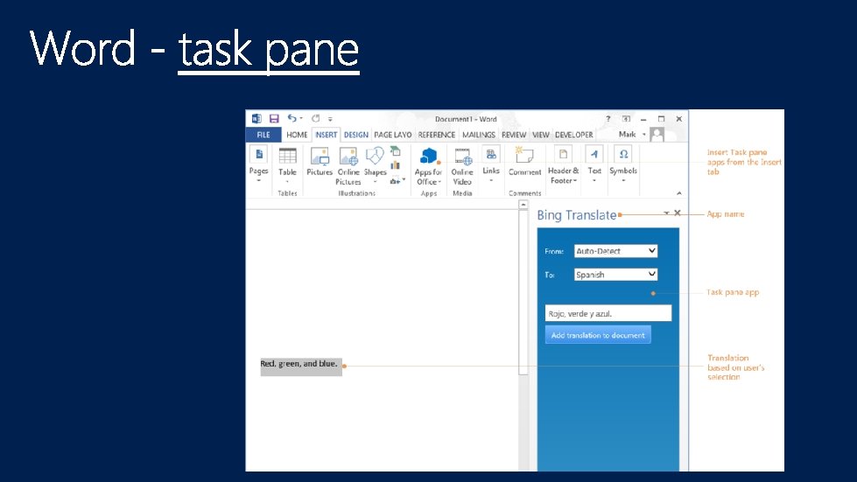Undo the last action with the curved arrow
The width and height of the screenshot is (857, 482).
292,118
